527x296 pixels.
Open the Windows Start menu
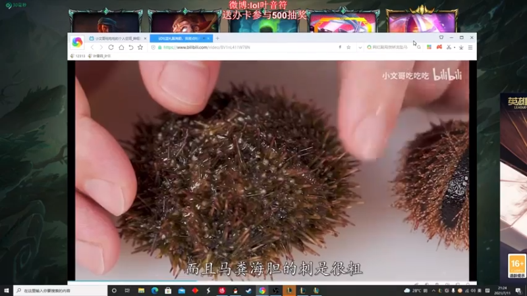click(x=7, y=291)
